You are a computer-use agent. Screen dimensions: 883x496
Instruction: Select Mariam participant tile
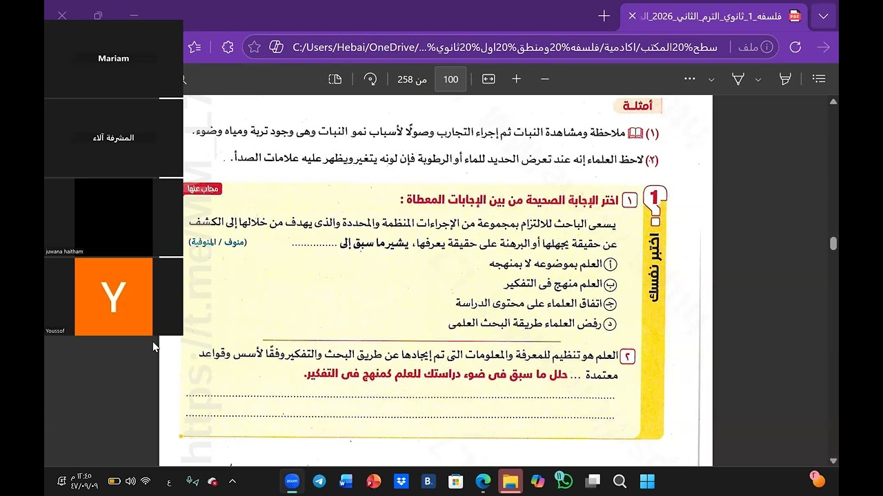pos(114,59)
